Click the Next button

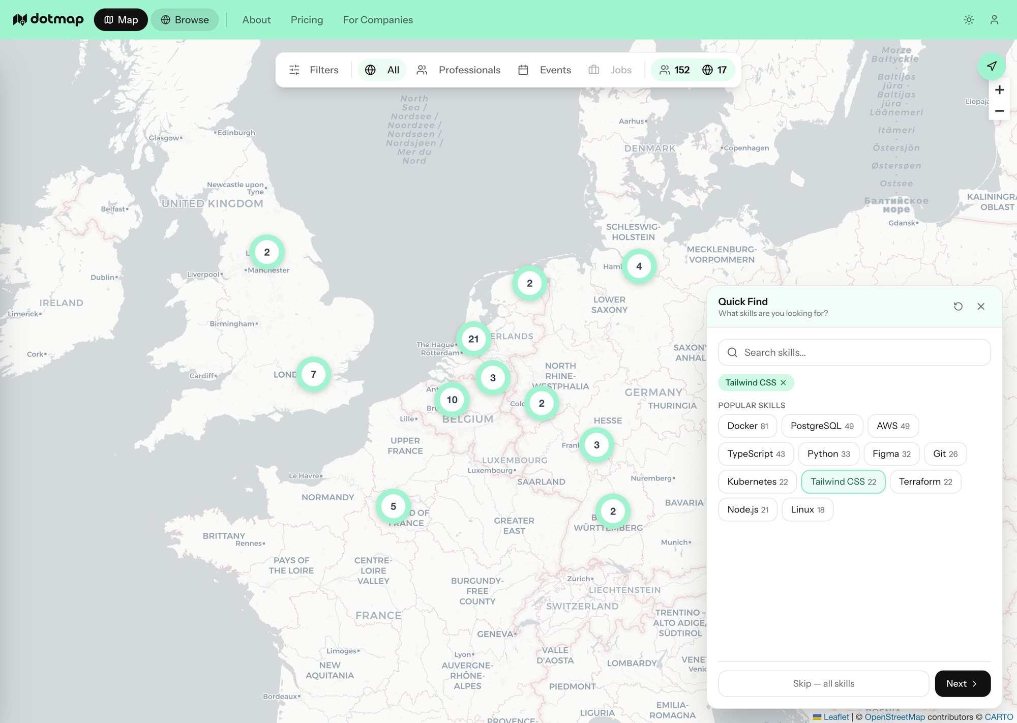click(x=962, y=684)
